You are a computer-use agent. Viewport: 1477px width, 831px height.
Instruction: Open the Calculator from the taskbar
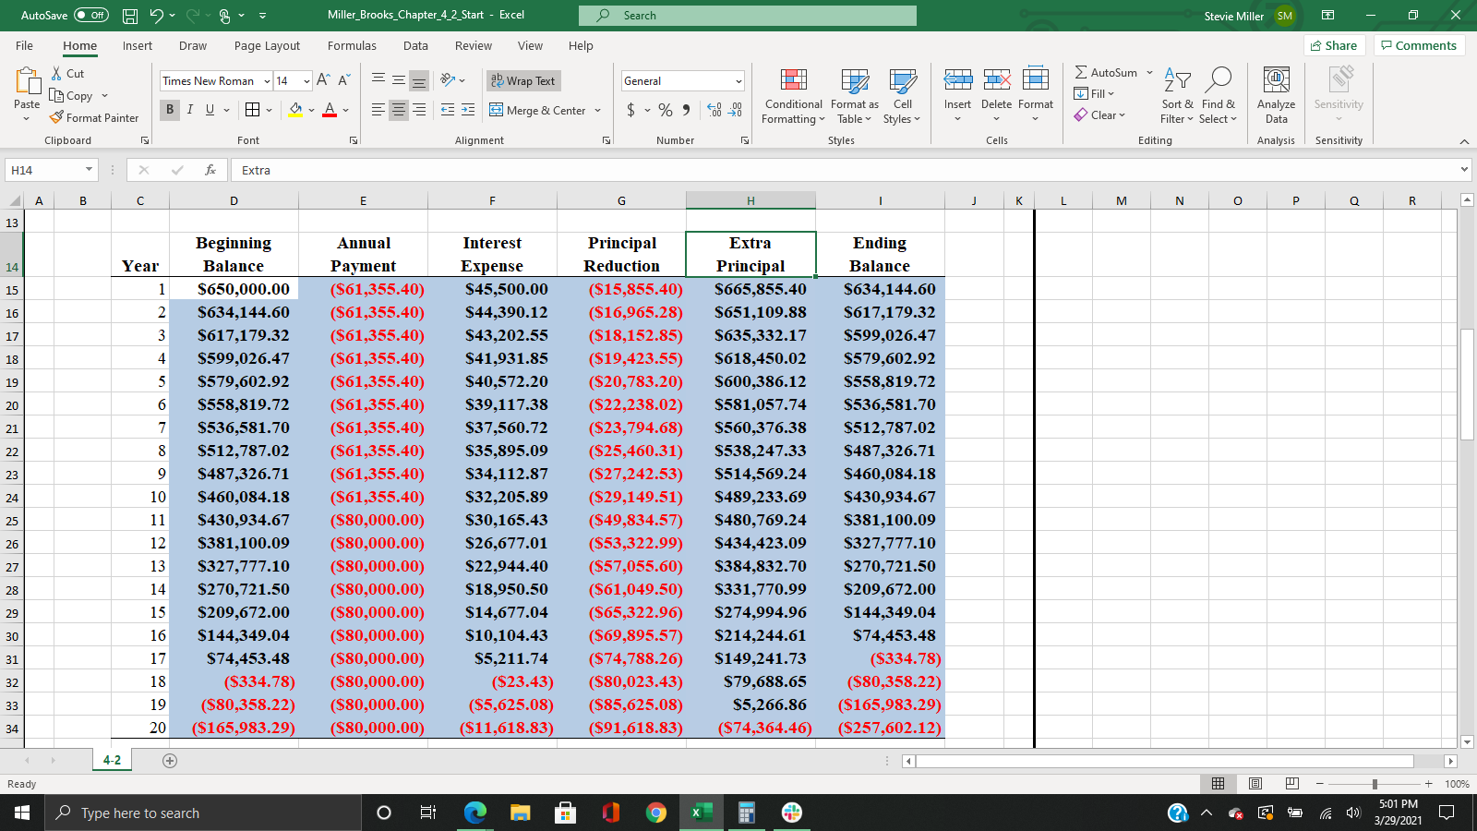click(747, 813)
